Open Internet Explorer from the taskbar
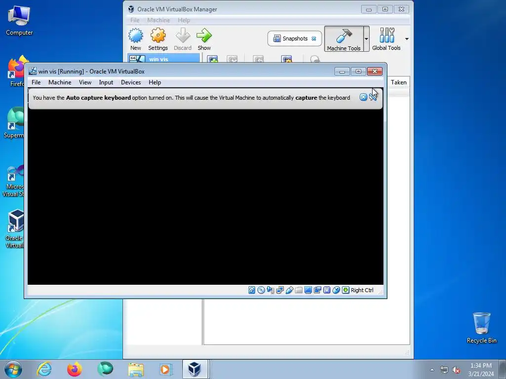 pos(44,369)
